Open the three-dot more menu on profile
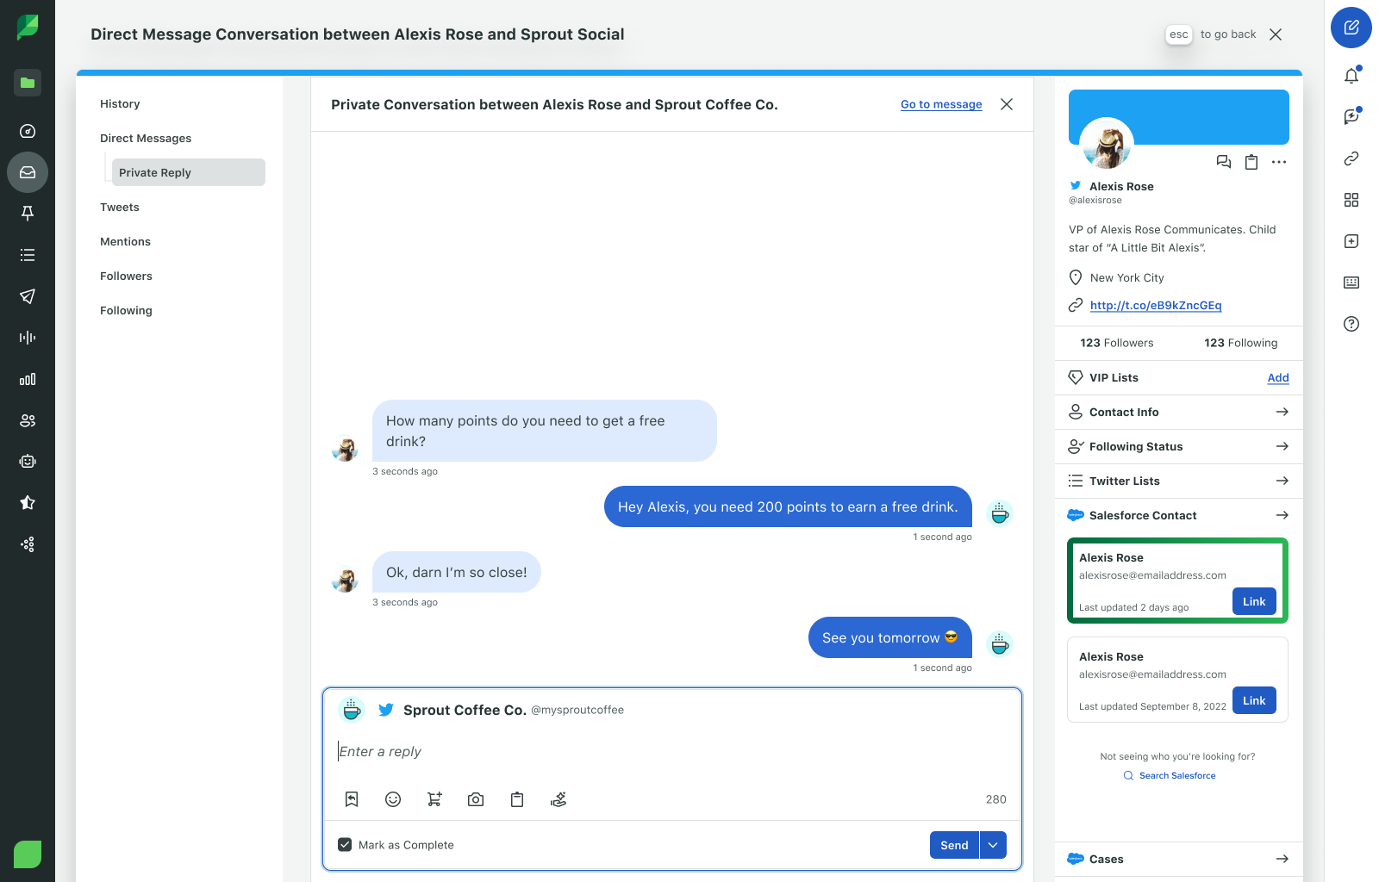The image size is (1379, 882). 1279,162
